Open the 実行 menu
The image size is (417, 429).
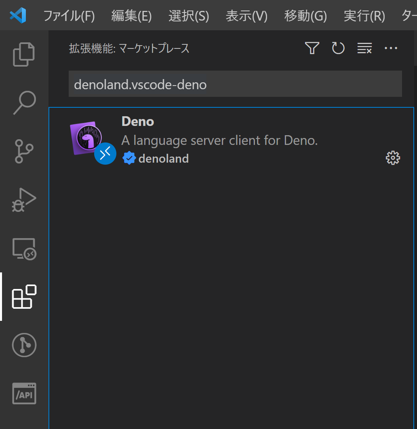(x=364, y=16)
